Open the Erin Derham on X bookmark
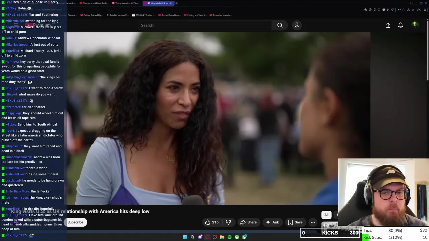The width and height of the screenshot is (429, 241). point(117,15)
